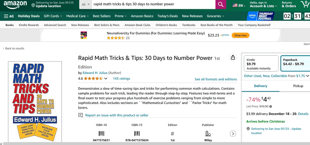Select the Paperback format option

[x=295, y=63]
